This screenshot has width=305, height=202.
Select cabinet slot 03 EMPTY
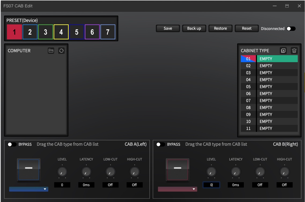(269, 73)
